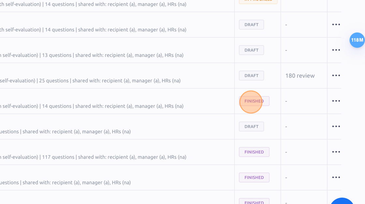
Task: Click FINISHED badge on the 117 questions row
Action: (254, 152)
